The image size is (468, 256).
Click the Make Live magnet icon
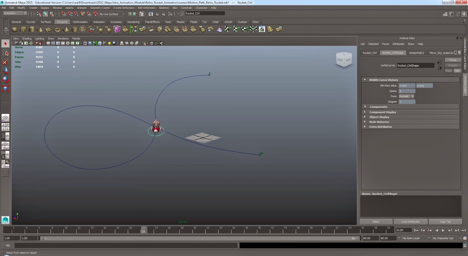coord(95,14)
